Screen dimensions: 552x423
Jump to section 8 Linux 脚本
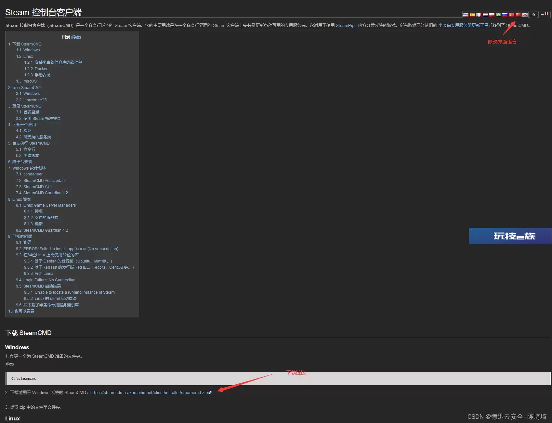(x=20, y=199)
